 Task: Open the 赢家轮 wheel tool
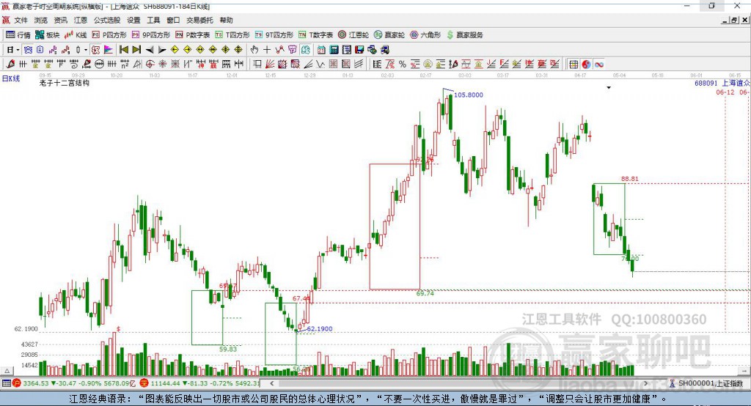pyautogui.click(x=389, y=35)
